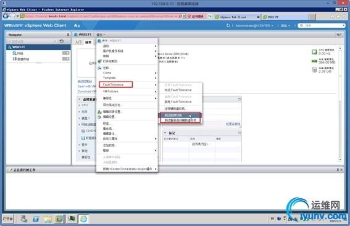The image size is (350, 226).
Task: Click the vSphere home icon
Action: [76, 26]
